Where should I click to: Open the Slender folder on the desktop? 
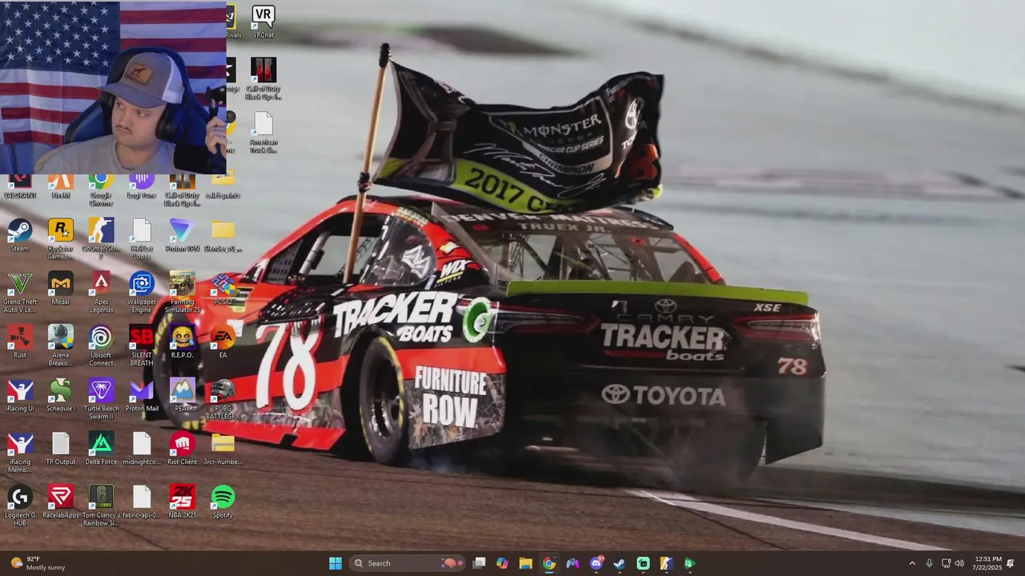tap(223, 235)
